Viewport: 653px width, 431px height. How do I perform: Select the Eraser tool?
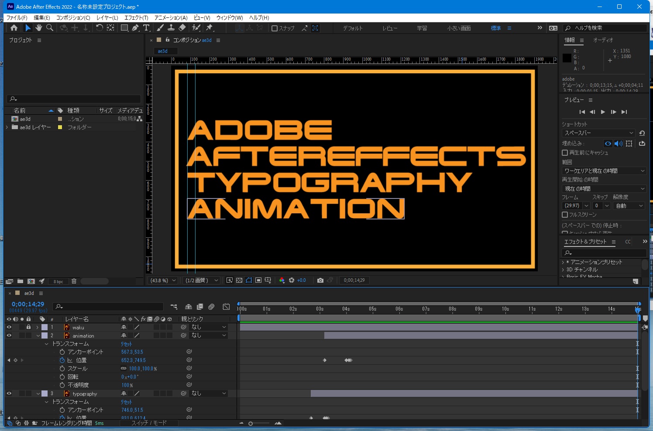click(x=182, y=28)
